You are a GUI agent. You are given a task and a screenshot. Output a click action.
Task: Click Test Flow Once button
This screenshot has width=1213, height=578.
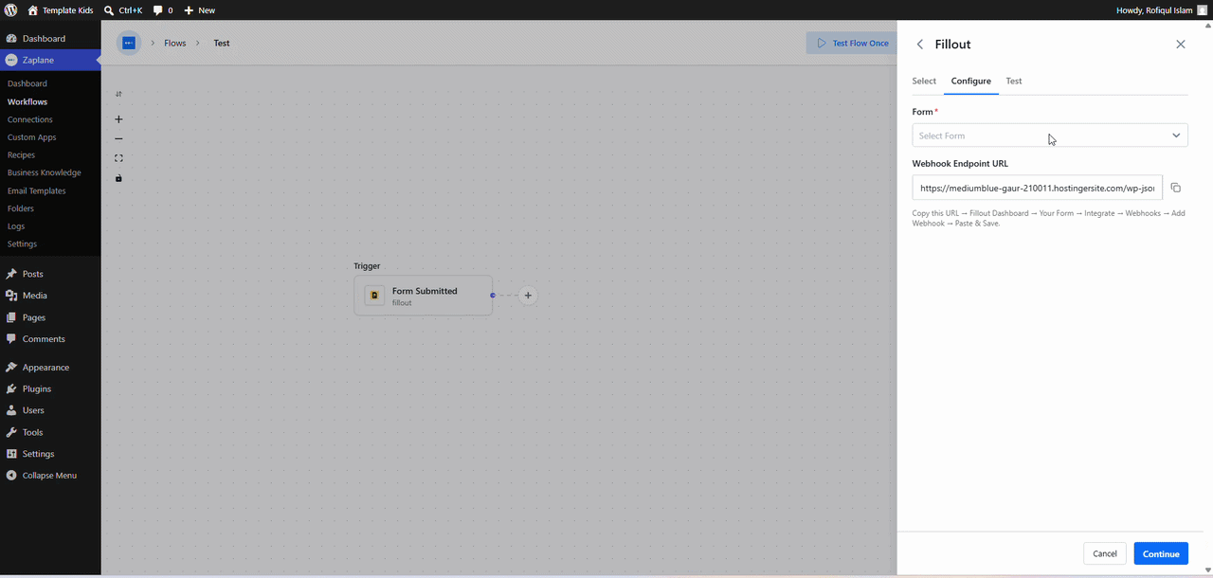[x=851, y=44]
